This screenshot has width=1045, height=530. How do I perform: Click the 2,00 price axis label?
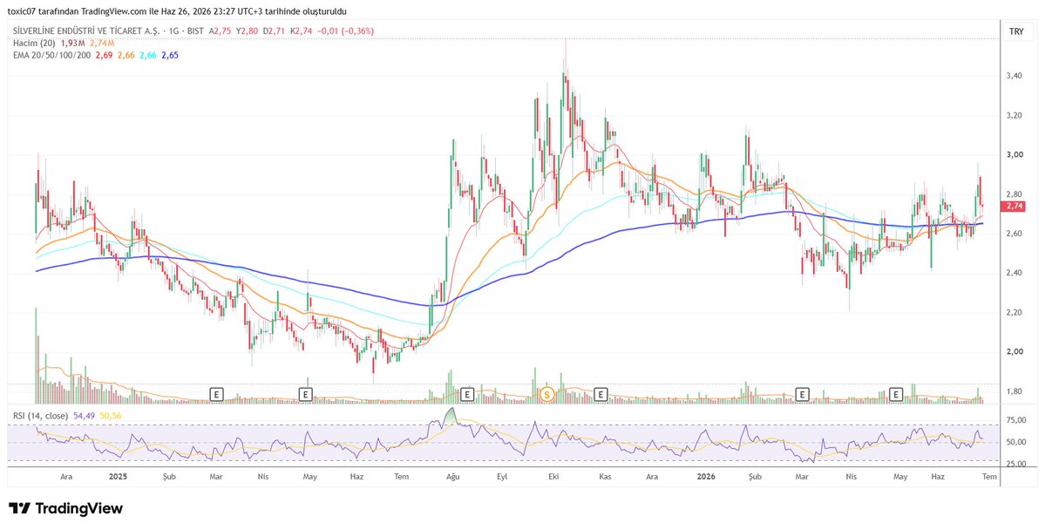pos(1014,351)
